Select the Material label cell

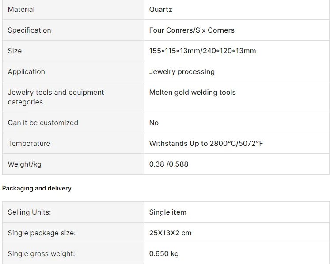(x=73, y=10)
